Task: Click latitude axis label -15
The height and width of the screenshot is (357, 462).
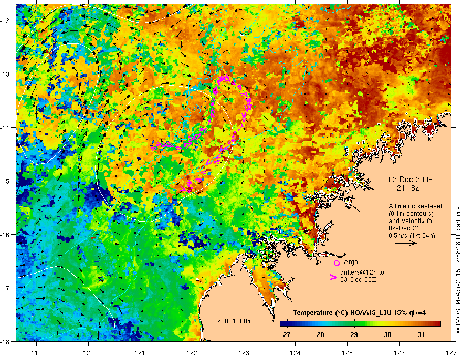Action: (6, 181)
